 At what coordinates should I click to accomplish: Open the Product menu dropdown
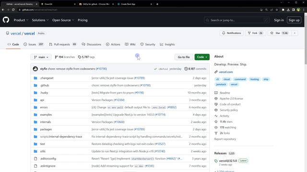point(21,20)
